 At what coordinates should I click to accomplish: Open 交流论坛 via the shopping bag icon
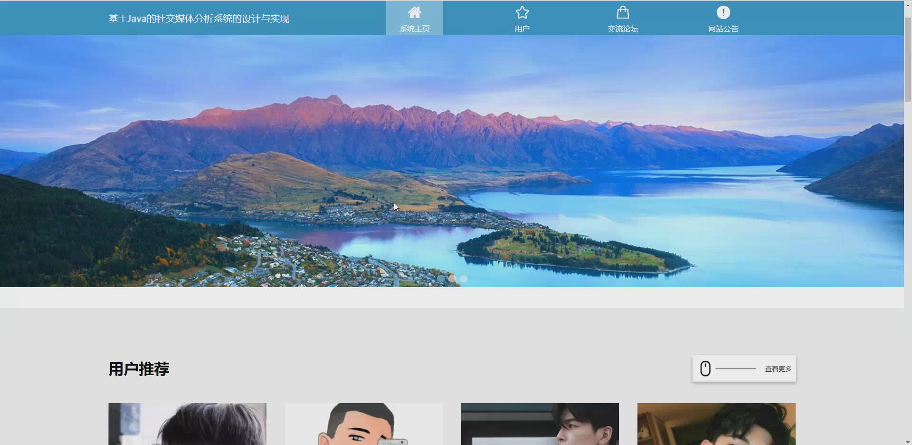tap(623, 12)
